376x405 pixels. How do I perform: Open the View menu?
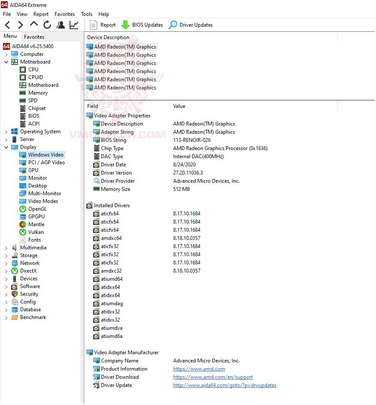(x=22, y=14)
